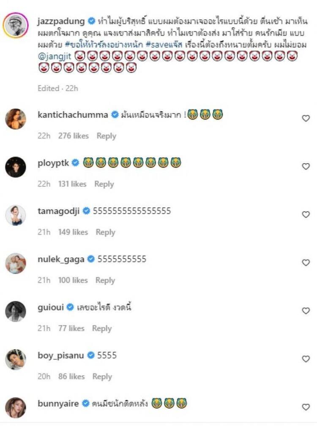The image size is (317, 426).
Task: View the 86 likes on boy_pisanu's comment
Action: (x=72, y=376)
